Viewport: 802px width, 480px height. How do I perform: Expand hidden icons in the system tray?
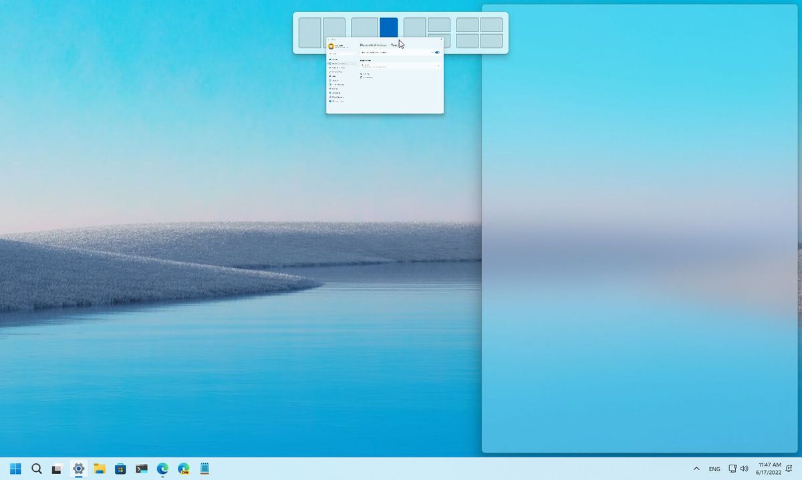click(696, 469)
